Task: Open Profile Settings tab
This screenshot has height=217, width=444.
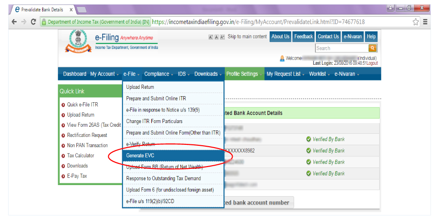Action: pos(242,74)
